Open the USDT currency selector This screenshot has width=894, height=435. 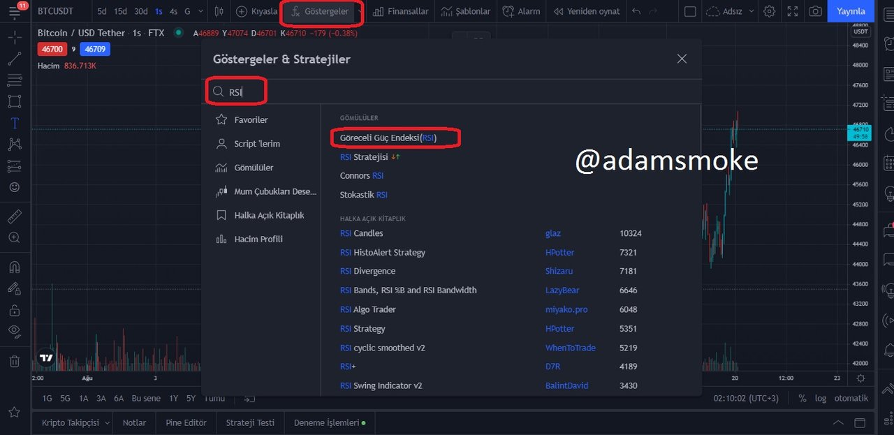tap(860, 31)
